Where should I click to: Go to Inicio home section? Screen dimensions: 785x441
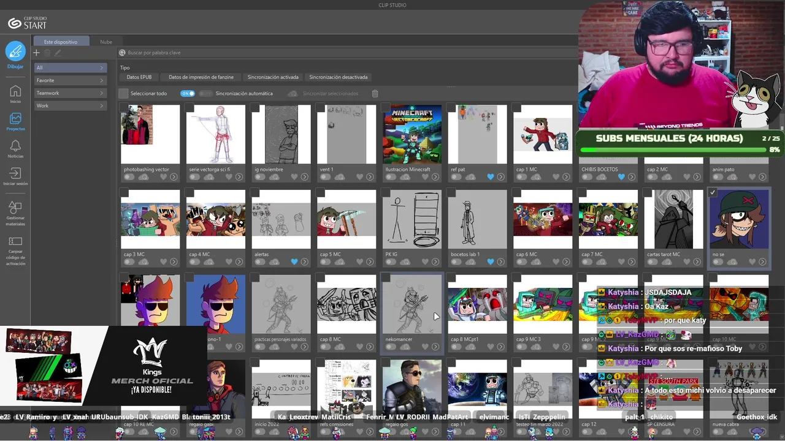(x=15, y=94)
